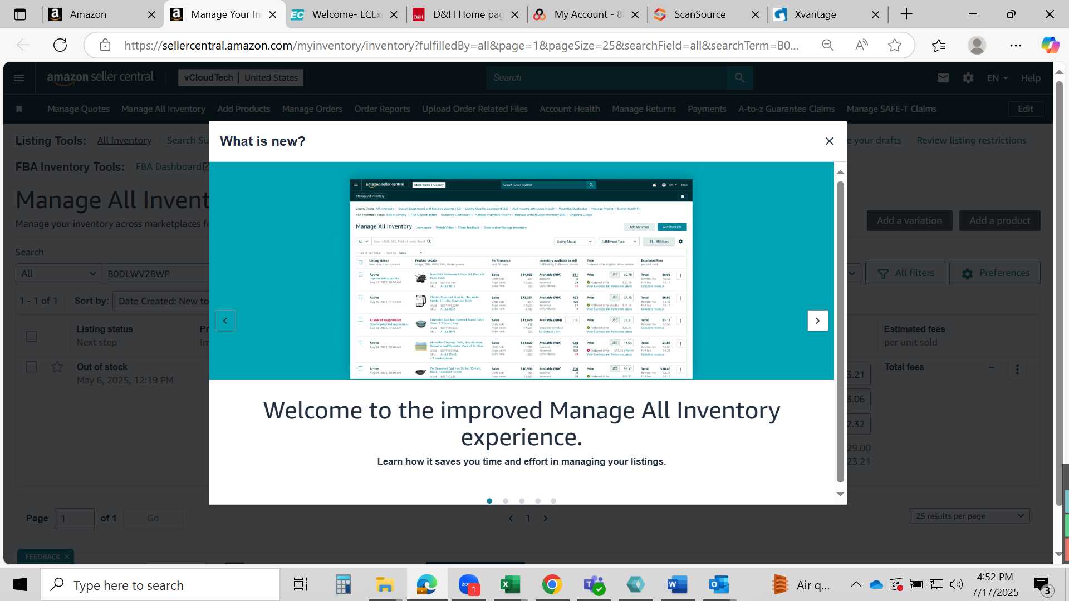Star the Out of stock listing

[57, 367]
